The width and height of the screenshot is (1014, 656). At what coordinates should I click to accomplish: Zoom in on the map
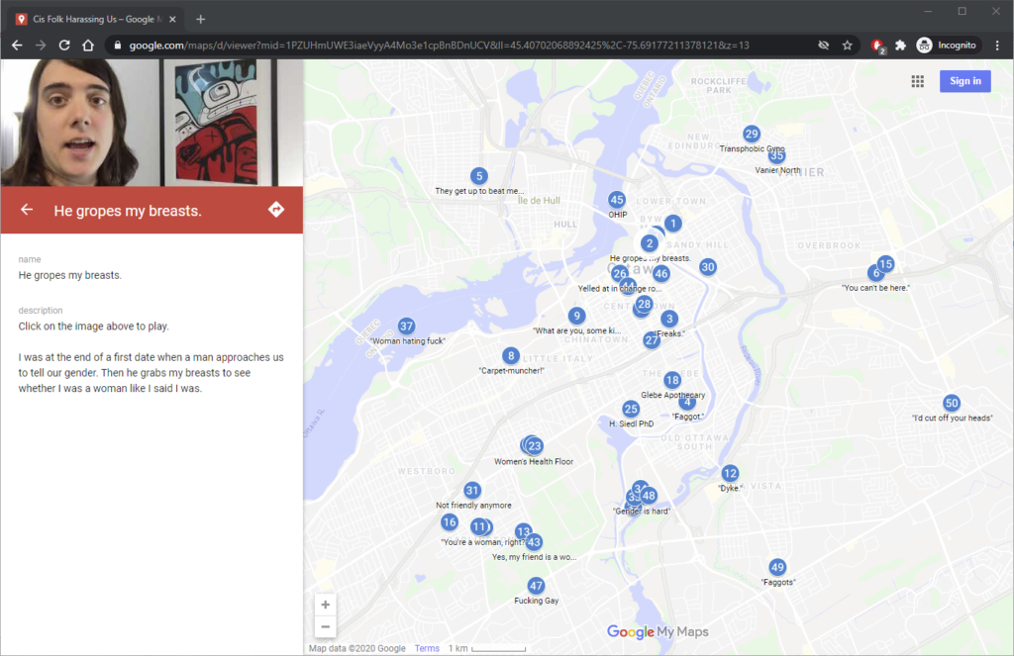pyautogui.click(x=325, y=605)
